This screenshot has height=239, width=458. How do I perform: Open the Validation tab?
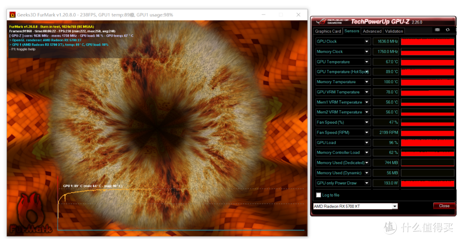[x=394, y=31]
